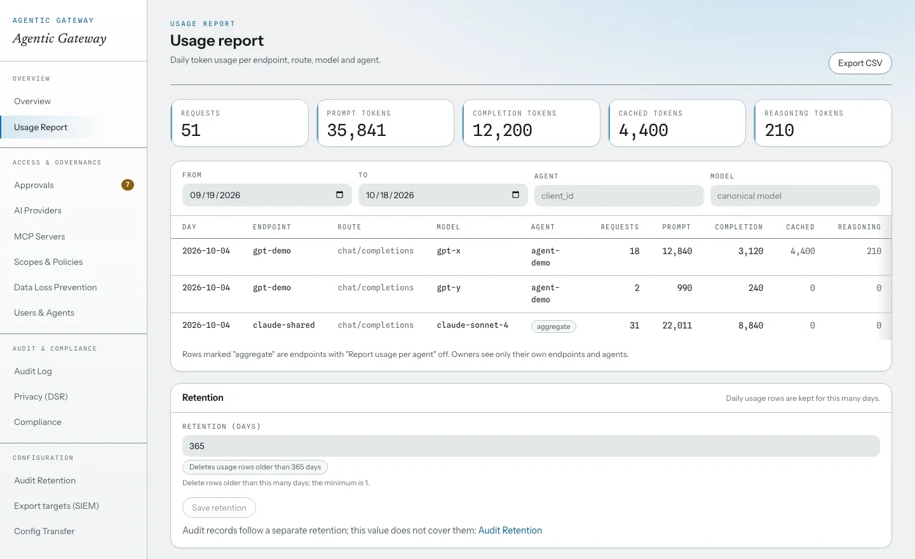Click the aggregate badge in claude-shared row

[x=553, y=327]
